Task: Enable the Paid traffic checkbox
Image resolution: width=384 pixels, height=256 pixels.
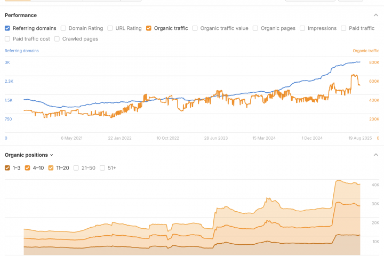Action: tap(343, 28)
